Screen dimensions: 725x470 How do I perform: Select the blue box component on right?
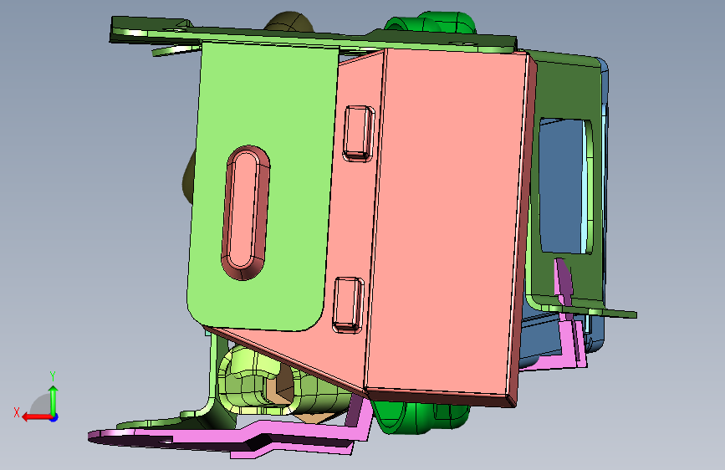(x=562, y=185)
